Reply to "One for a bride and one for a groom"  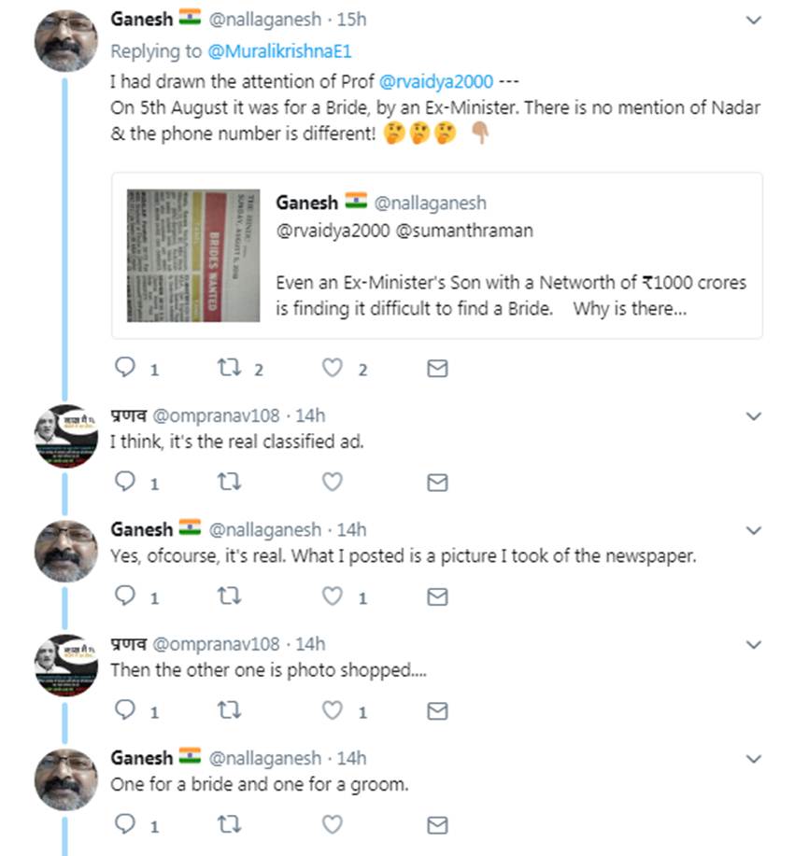click(x=125, y=824)
